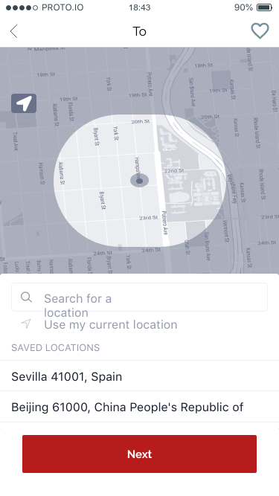Tap the red Next button
The width and height of the screenshot is (279, 496).
[x=140, y=454]
